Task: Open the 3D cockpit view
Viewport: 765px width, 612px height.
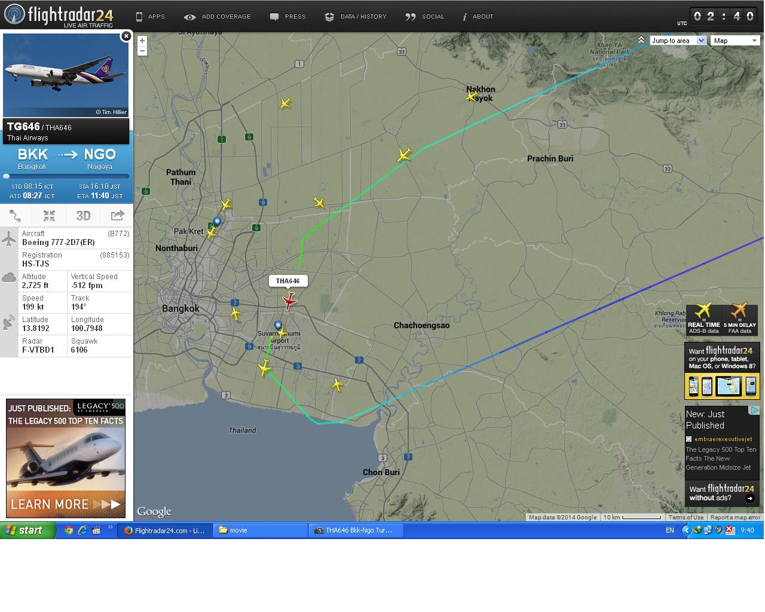Action: click(x=83, y=216)
